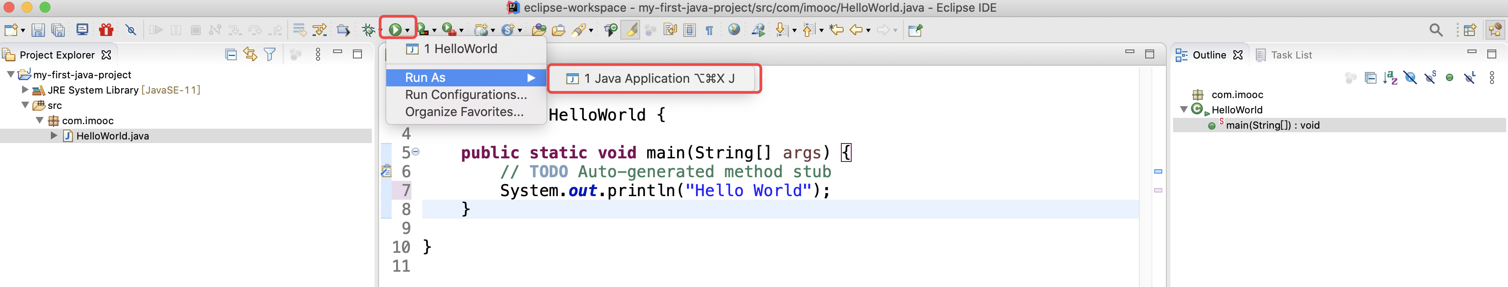Viewport: 1508px width, 287px height.
Task: Collapse the src folder node
Action: [x=25, y=105]
